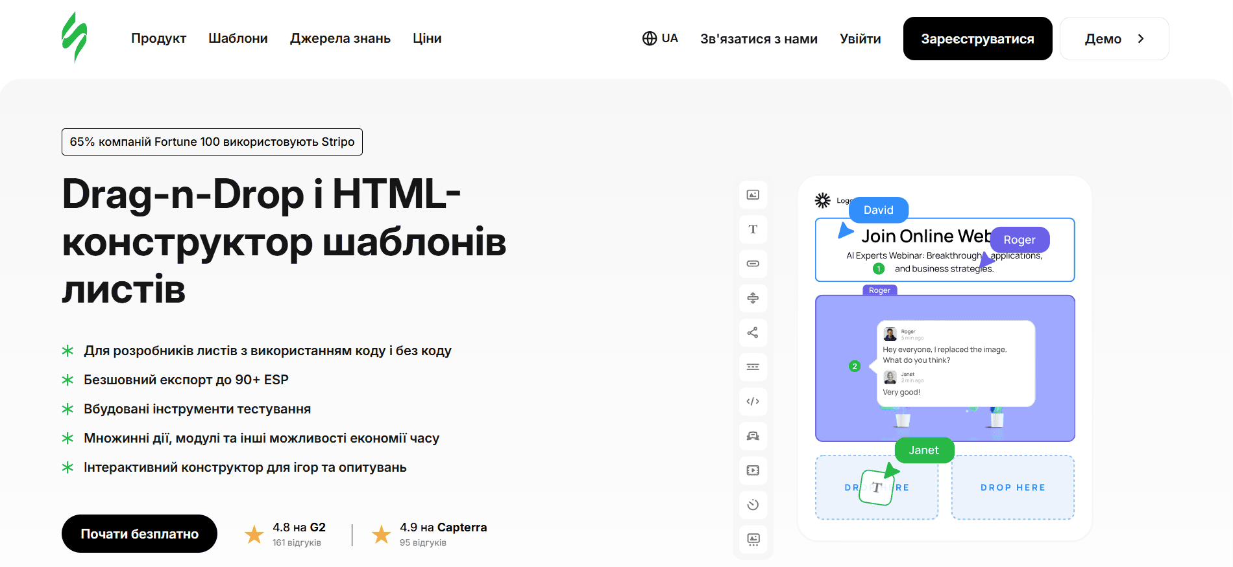Click Roger's avatar in the comment
The height and width of the screenshot is (567, 1233).
click(890, 334)
